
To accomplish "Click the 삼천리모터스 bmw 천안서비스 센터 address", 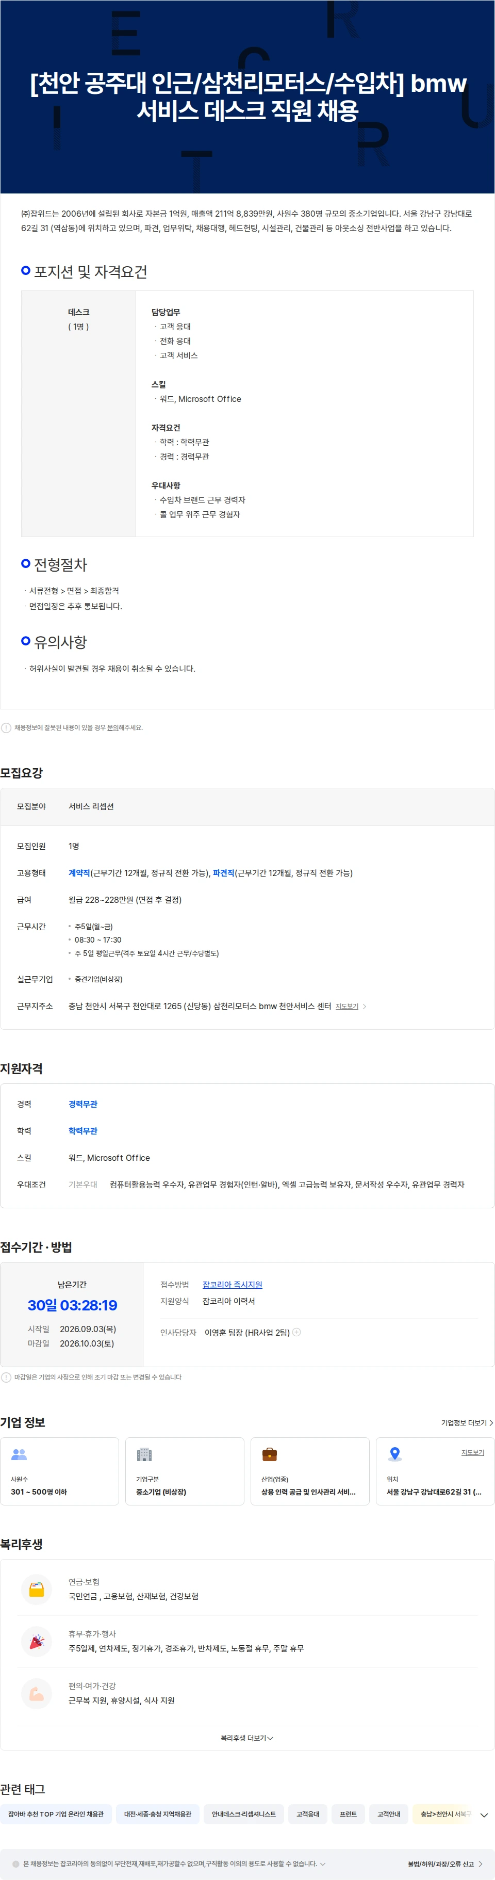I will coord(200,1007).
